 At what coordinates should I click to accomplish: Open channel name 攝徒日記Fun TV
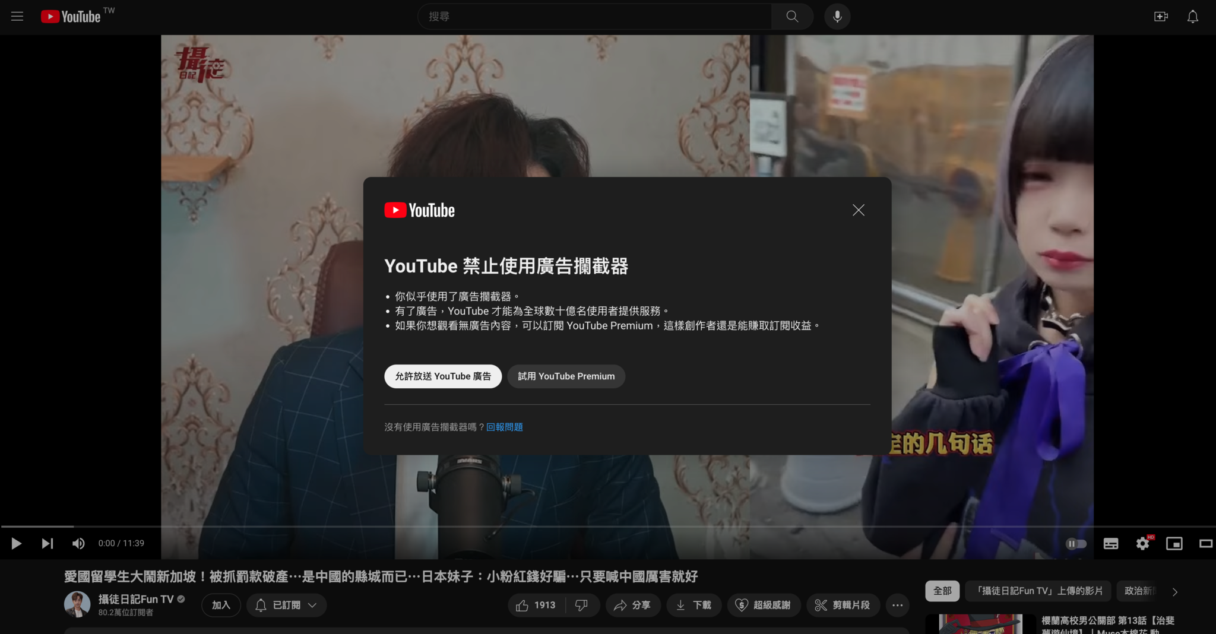[x=136, y=599]
